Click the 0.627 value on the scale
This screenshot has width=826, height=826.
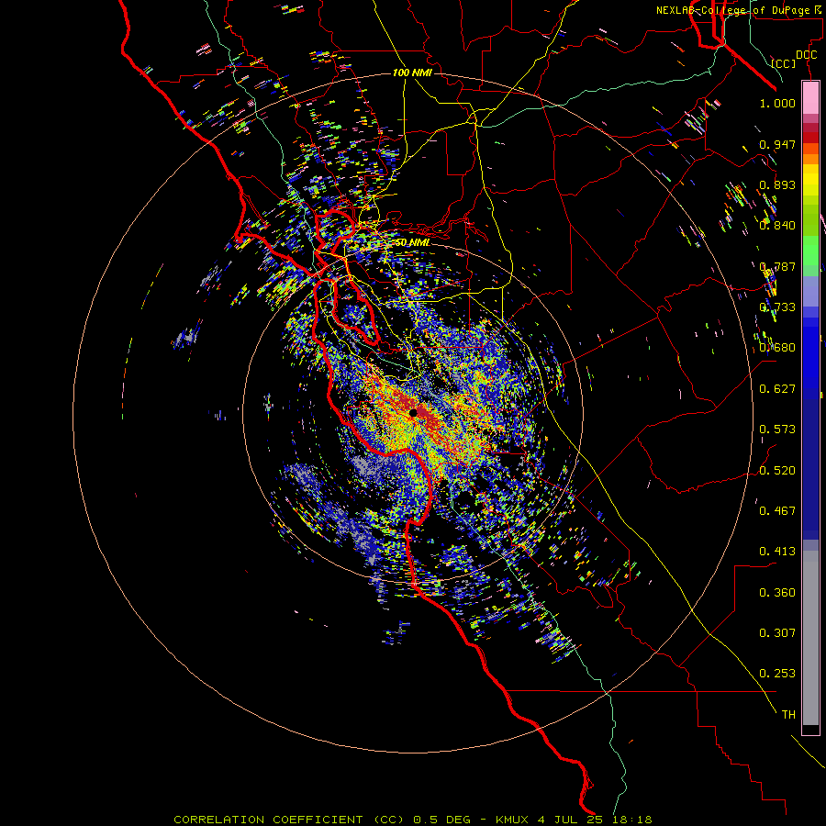[x=777, y=389]
